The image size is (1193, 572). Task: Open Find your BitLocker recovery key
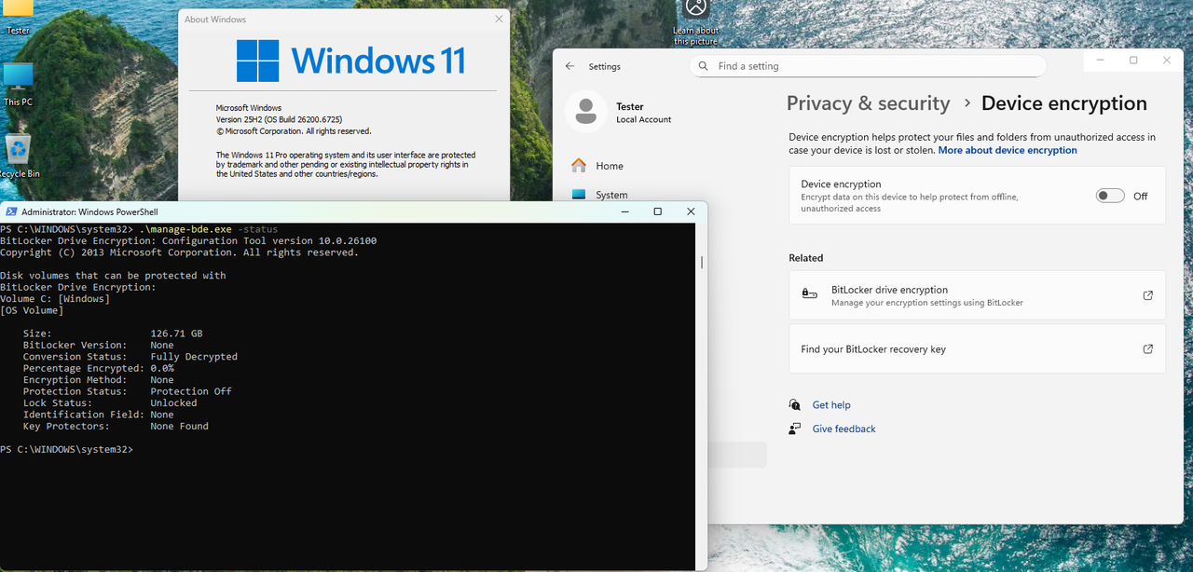tap(977, 348)
